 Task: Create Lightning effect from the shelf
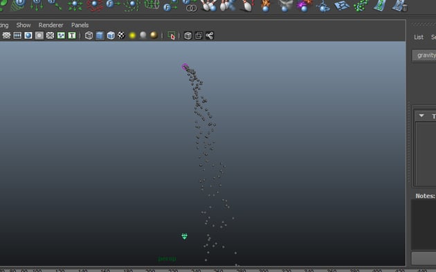coord(323,6)
